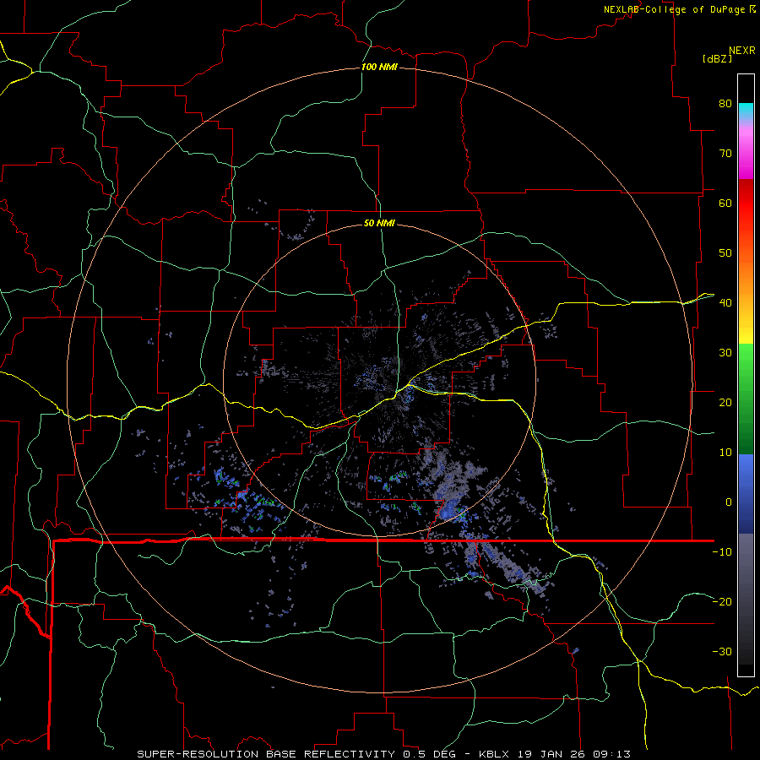This screenshot has width=760, height=760.
Task: Click the 30 dBZ scale value
Action: coord(725,353)
